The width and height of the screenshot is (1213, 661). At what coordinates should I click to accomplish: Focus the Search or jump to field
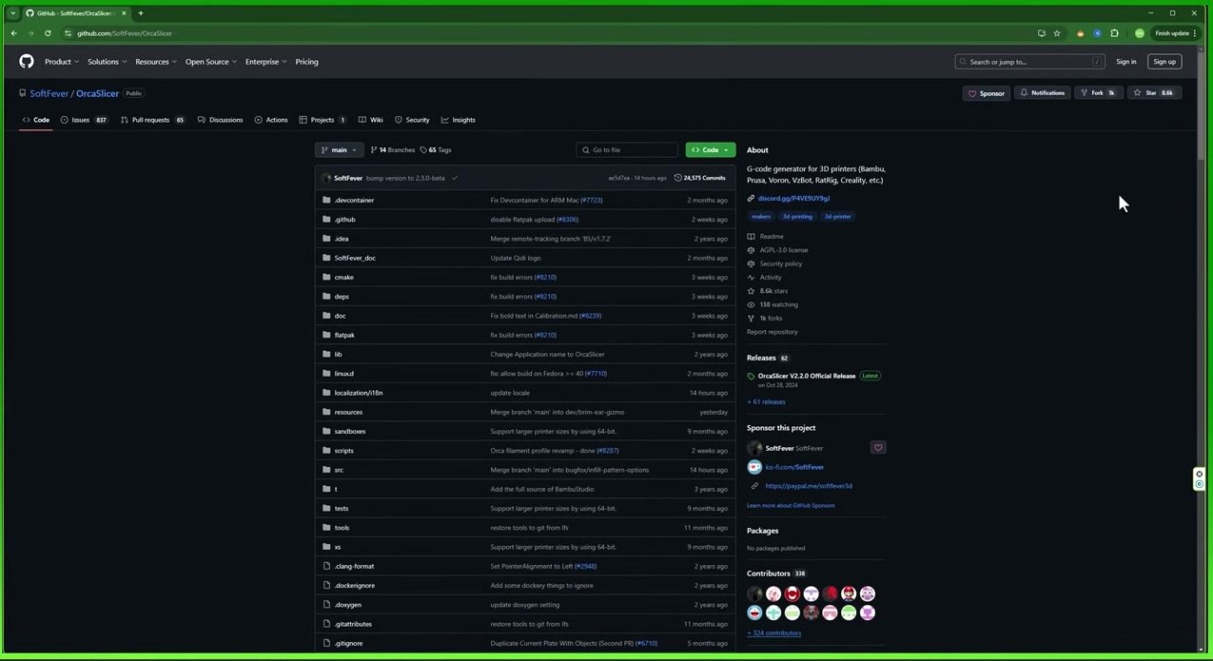pyautogui.click(x=1031, y=62)
